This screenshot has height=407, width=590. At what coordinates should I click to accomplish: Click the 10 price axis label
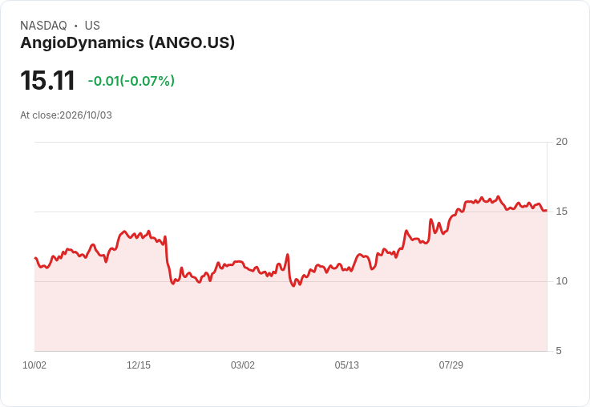(x=561, y=281)
